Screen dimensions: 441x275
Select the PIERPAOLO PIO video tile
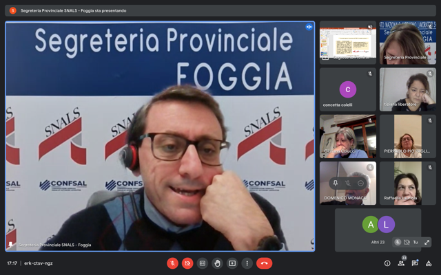pyautogui.click(x=408, y=136)
